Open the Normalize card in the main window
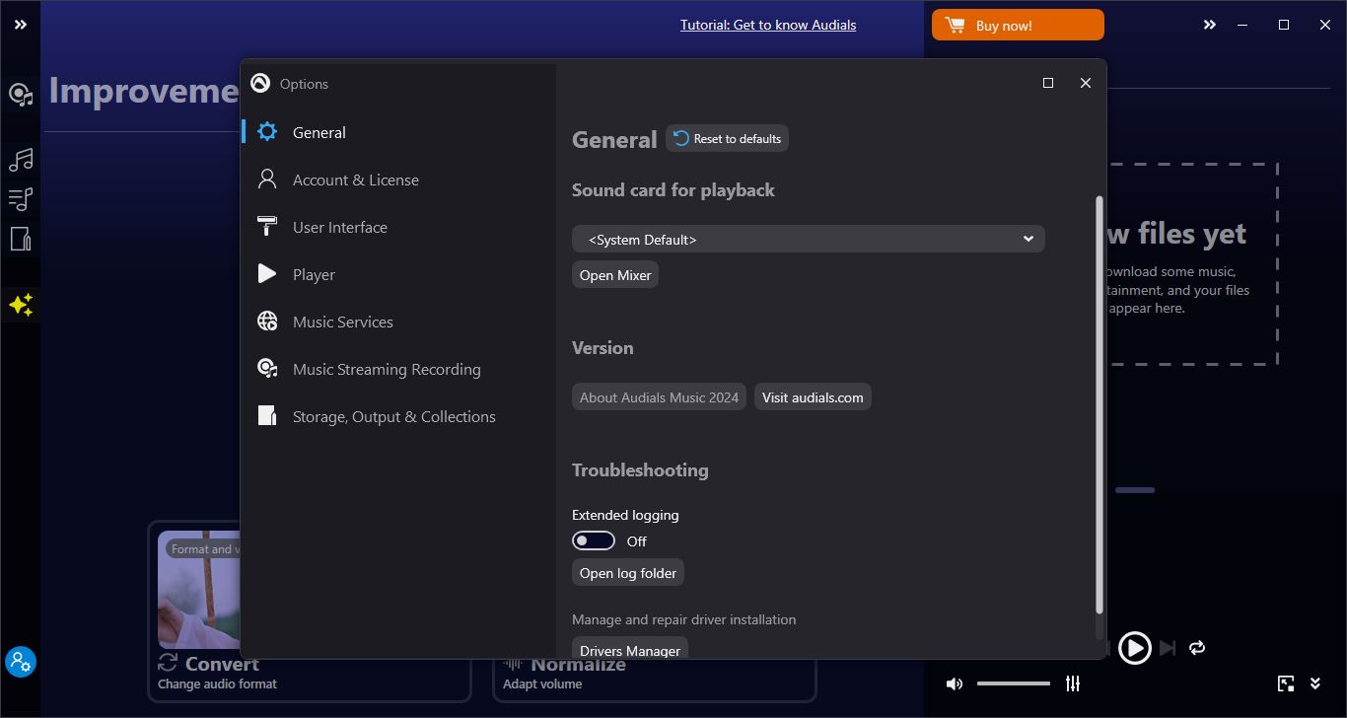This screenshot has height=718, width=1347. tap(655, 679)
